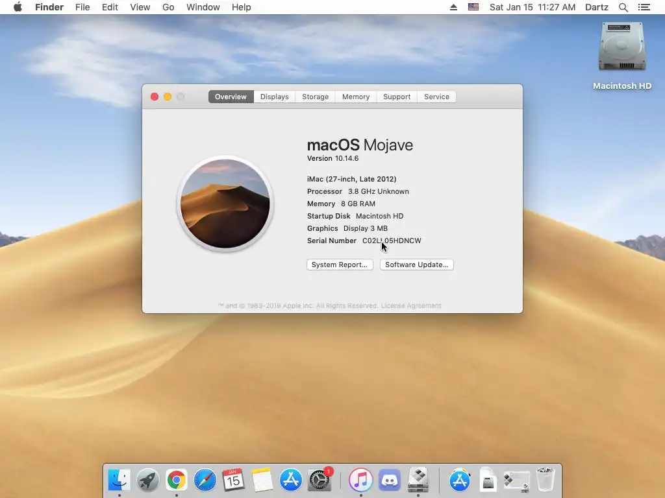
Task: Click the macOS Mojave heading
Action: pos(360,145)
